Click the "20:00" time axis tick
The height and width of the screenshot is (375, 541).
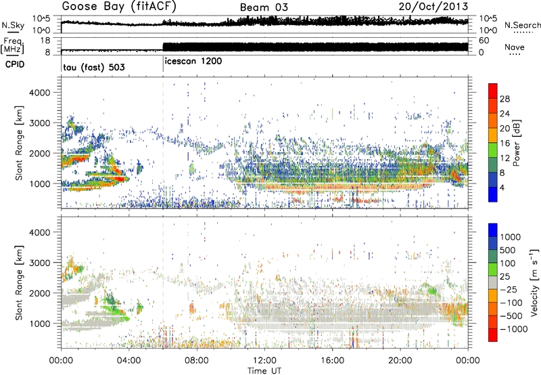400,361
